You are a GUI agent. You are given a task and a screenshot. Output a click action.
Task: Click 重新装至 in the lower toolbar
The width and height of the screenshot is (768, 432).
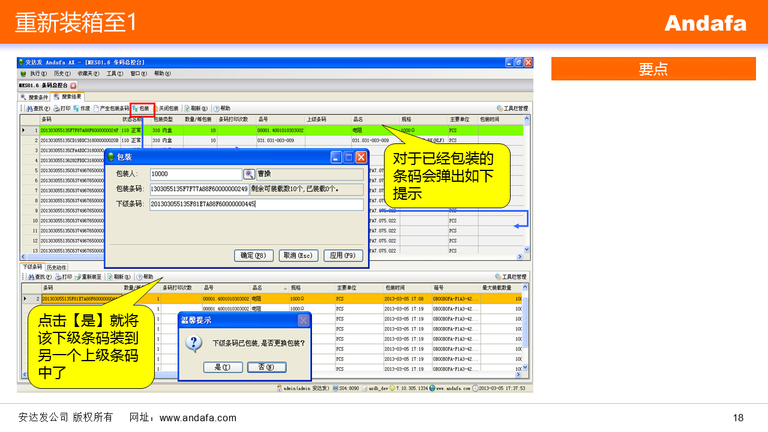(91, 277)
